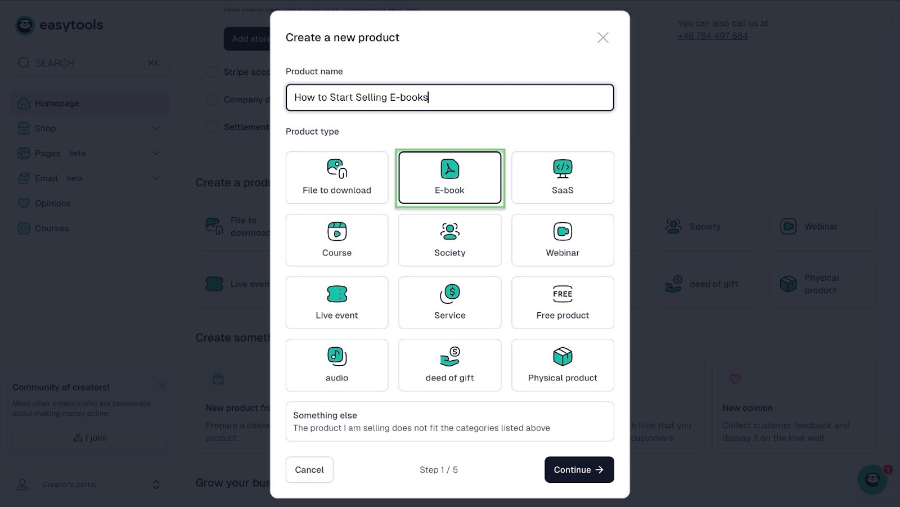This screenshot has width=900, height=507.
Task: Click the sidebar SEARCH field
Action: tap(90, 63)
